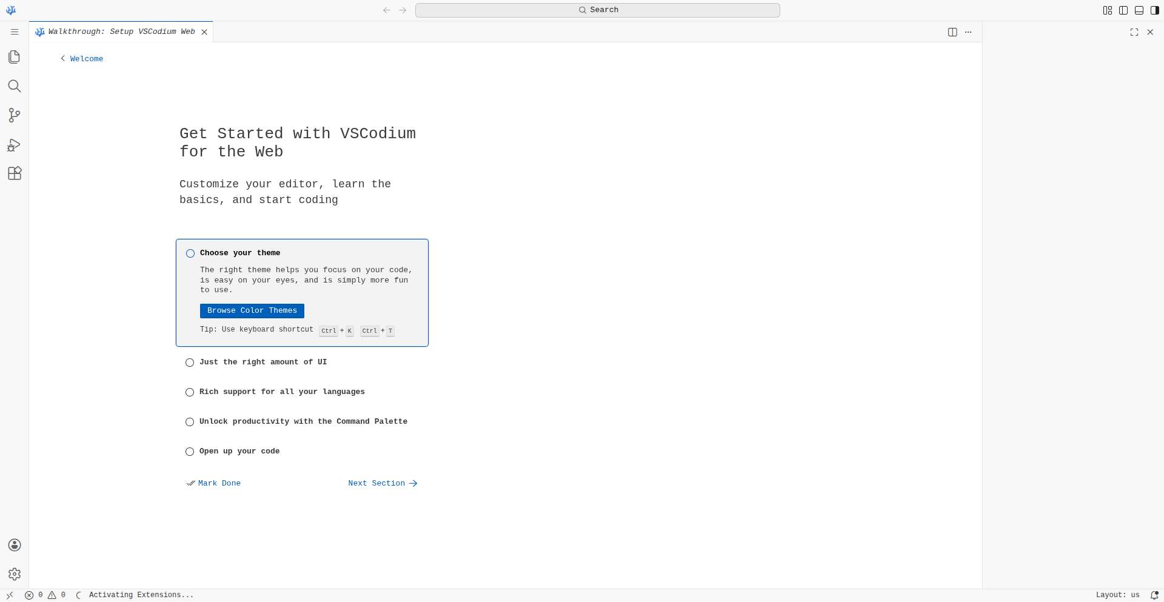The height and width of the screenshot is (602, 1164).
Task: Open the Run and Debug view
Action: click(x=15, y=145)
